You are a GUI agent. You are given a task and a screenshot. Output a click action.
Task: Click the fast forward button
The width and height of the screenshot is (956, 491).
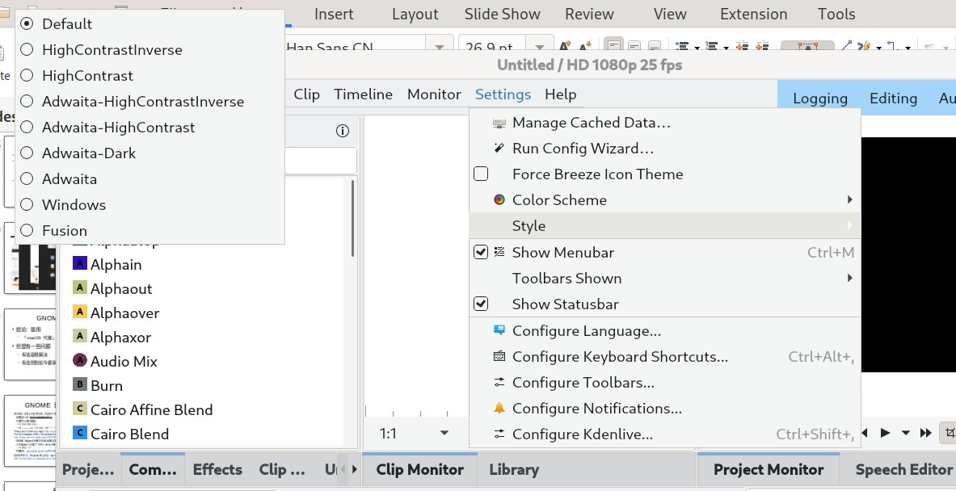tap(925, 433)
